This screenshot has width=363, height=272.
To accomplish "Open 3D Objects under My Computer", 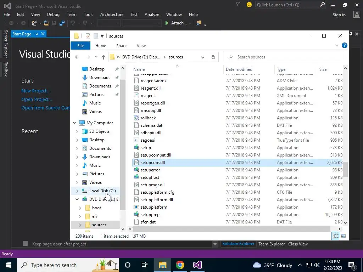I will [99, 131].
